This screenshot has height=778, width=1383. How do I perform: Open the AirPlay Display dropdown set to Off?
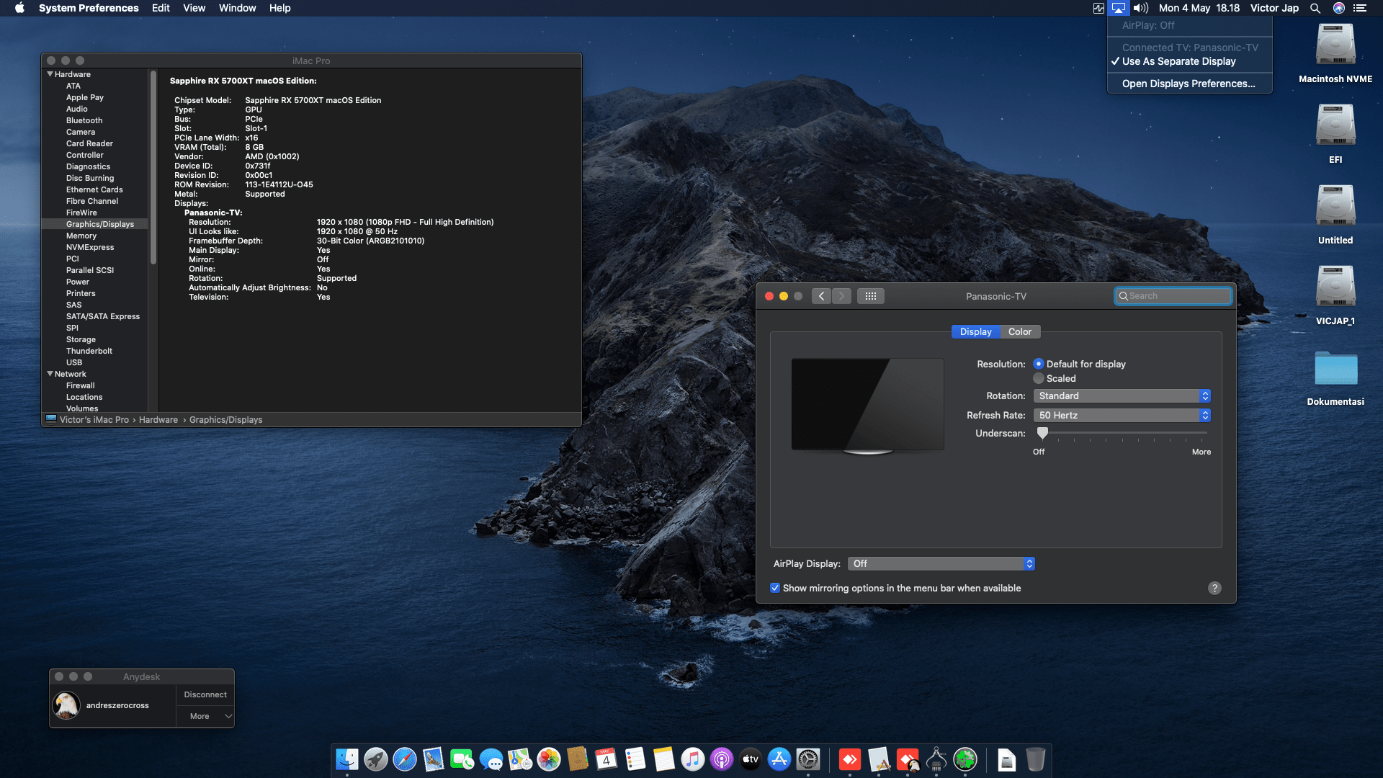(x=941, y=563)
